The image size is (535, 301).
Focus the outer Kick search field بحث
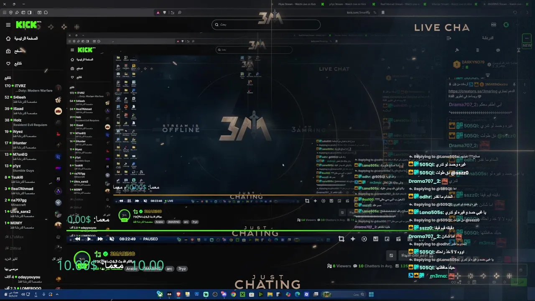click(x=266, y=25)
